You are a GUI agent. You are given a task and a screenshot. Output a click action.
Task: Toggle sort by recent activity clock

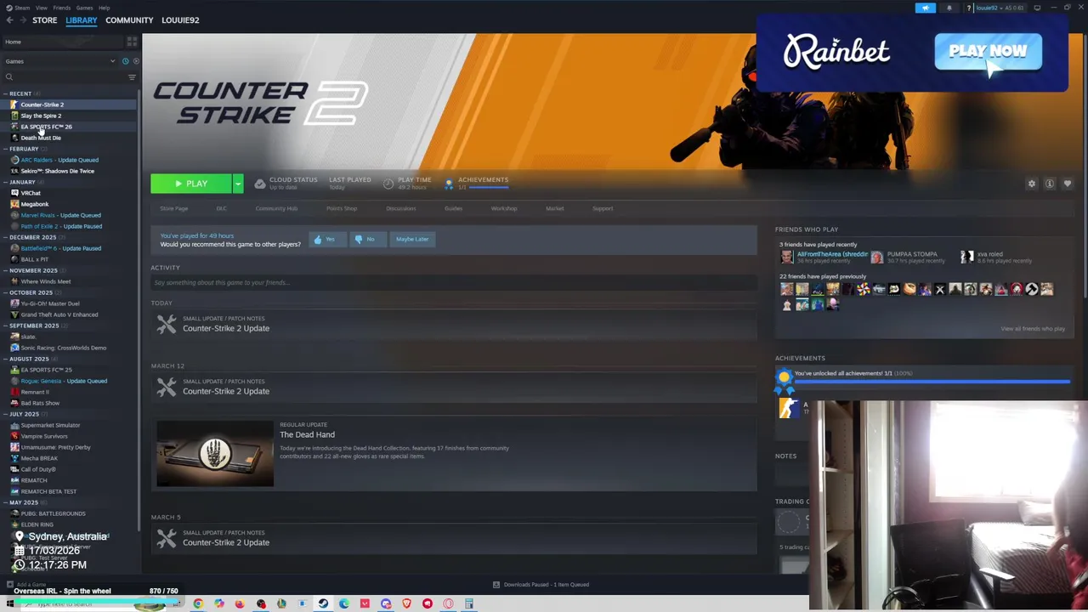(x=125, y=61)
